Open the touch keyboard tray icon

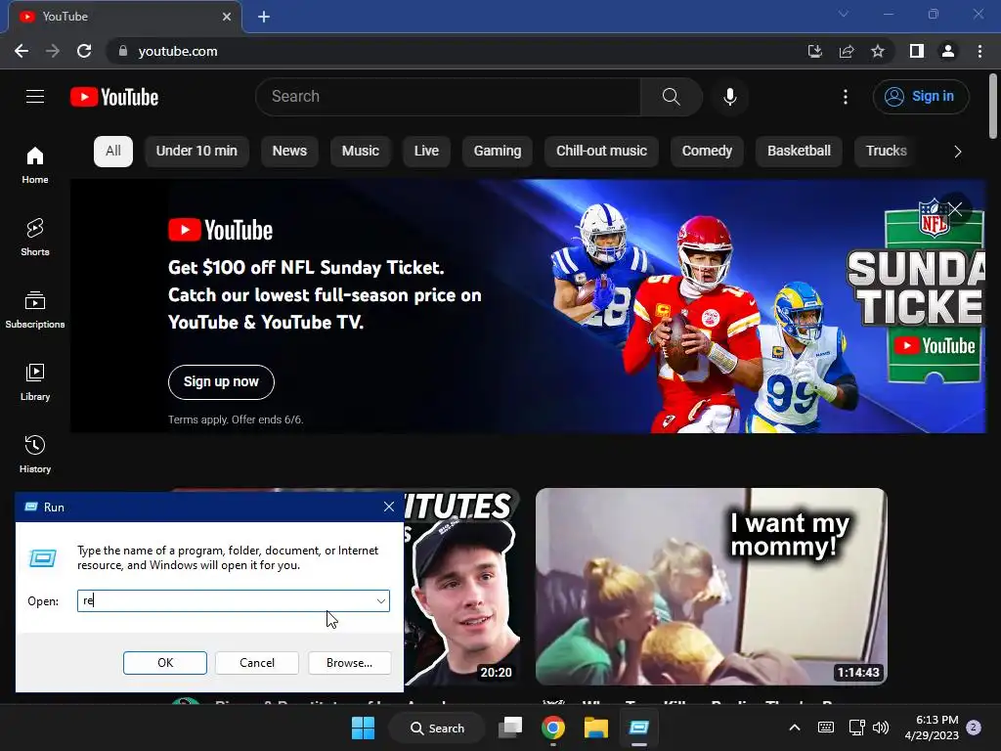pos(825,728)
